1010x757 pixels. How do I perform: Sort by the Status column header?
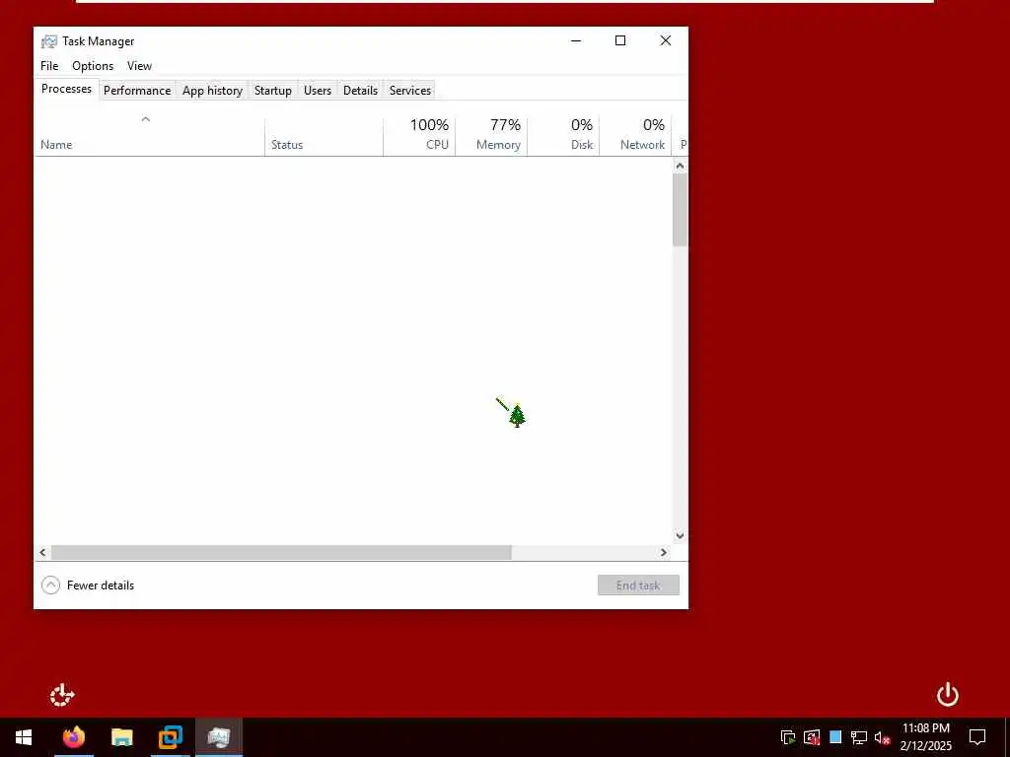[x=324, y=136]
